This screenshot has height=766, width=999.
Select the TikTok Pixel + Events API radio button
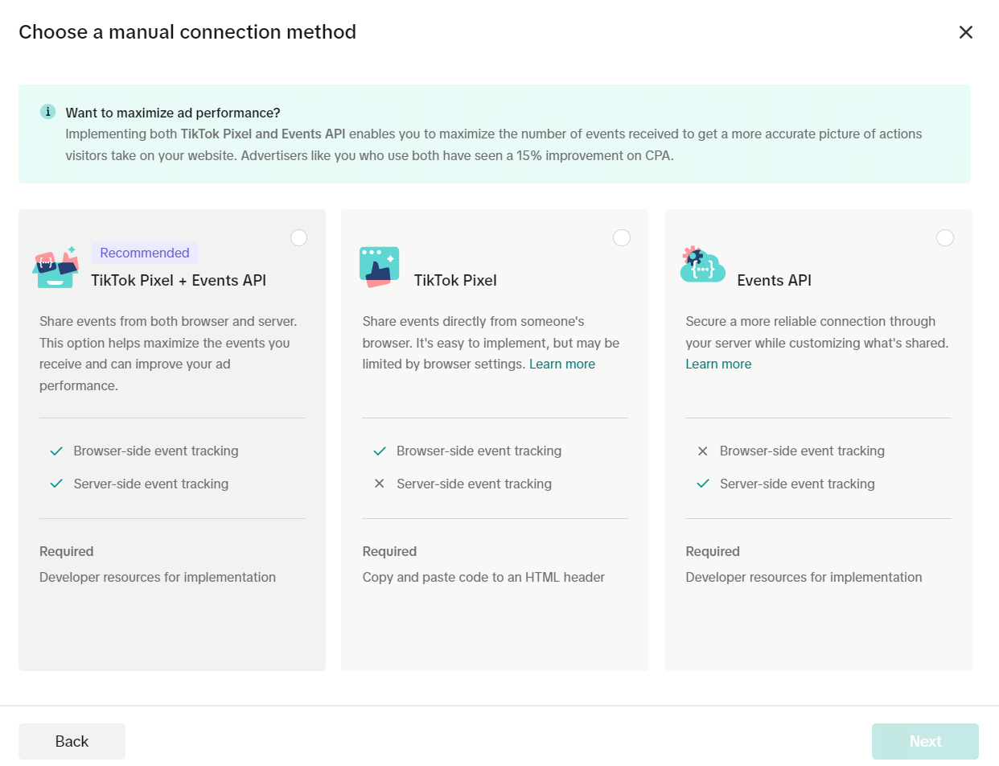tap(298, 237)
